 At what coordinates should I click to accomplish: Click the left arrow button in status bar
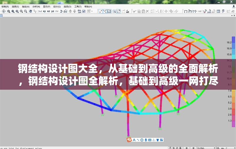(x=187, y=148)
